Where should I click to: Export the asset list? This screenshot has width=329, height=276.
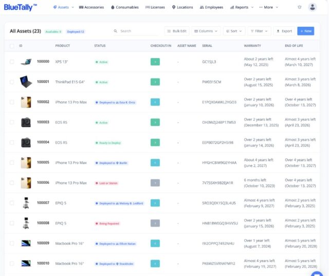[284, 31]
